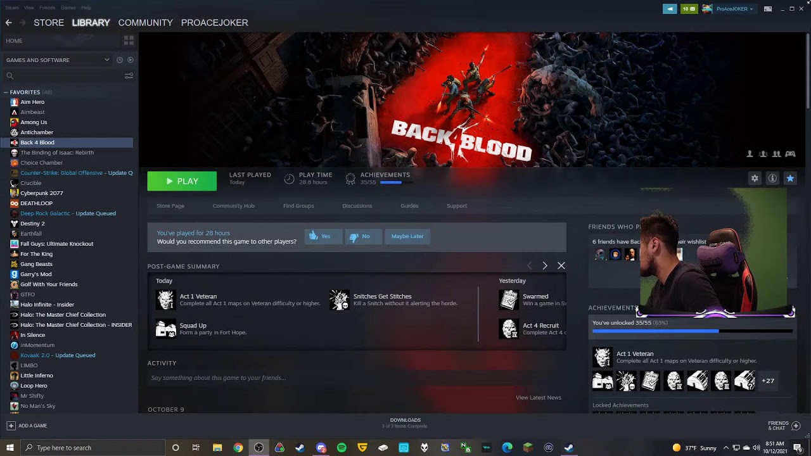The height and width of the screenshot is (456, 811).
Task: Vote No on recommending this game
Action: pos(364,236)
